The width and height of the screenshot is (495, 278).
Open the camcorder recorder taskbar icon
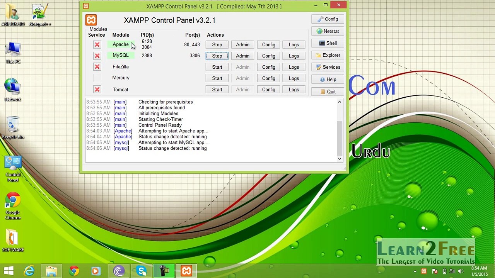(164, 271)
